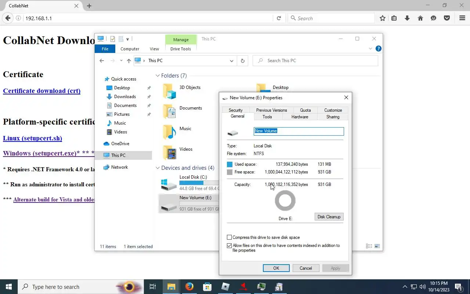
Task: Switch to the Previous Versions tab
Action: click(272, 110)
